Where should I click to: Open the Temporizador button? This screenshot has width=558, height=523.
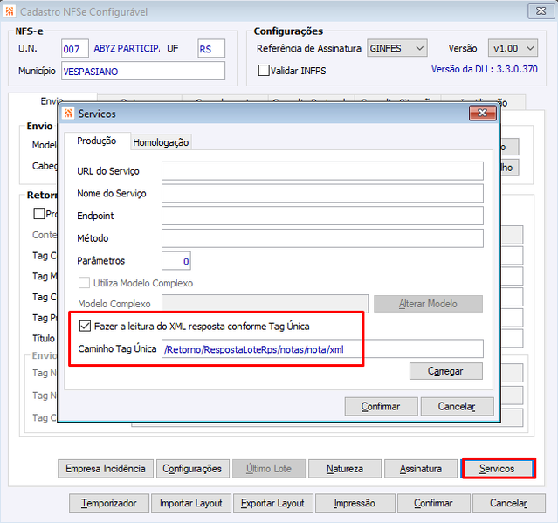[x=109, y=503]
